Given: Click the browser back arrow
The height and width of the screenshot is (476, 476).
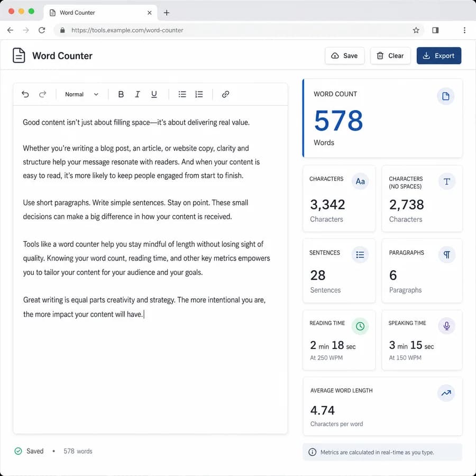Looking at the screenshot, I should [x=11, y=30].
